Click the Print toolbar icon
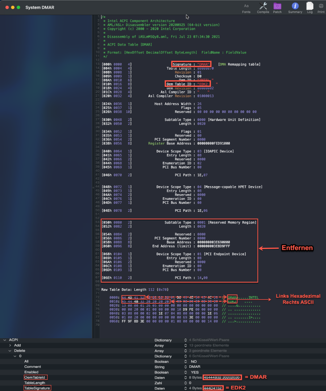Image resolution: width=326 pixels, height=391 pixels. 321,8
